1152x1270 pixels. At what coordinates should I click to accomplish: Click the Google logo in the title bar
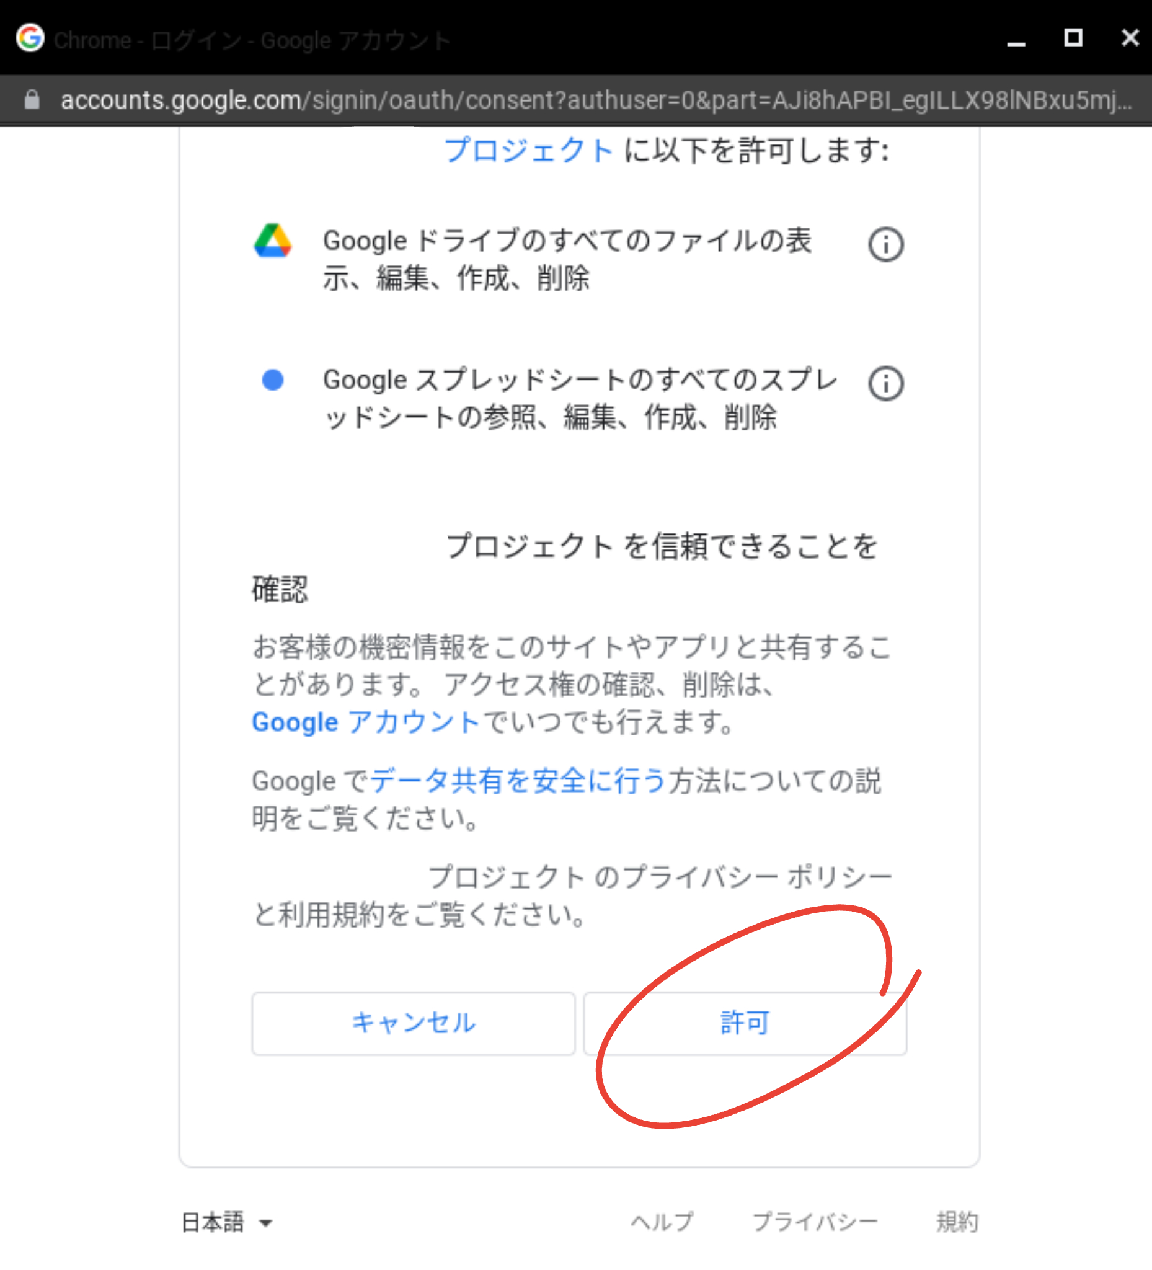30,38
